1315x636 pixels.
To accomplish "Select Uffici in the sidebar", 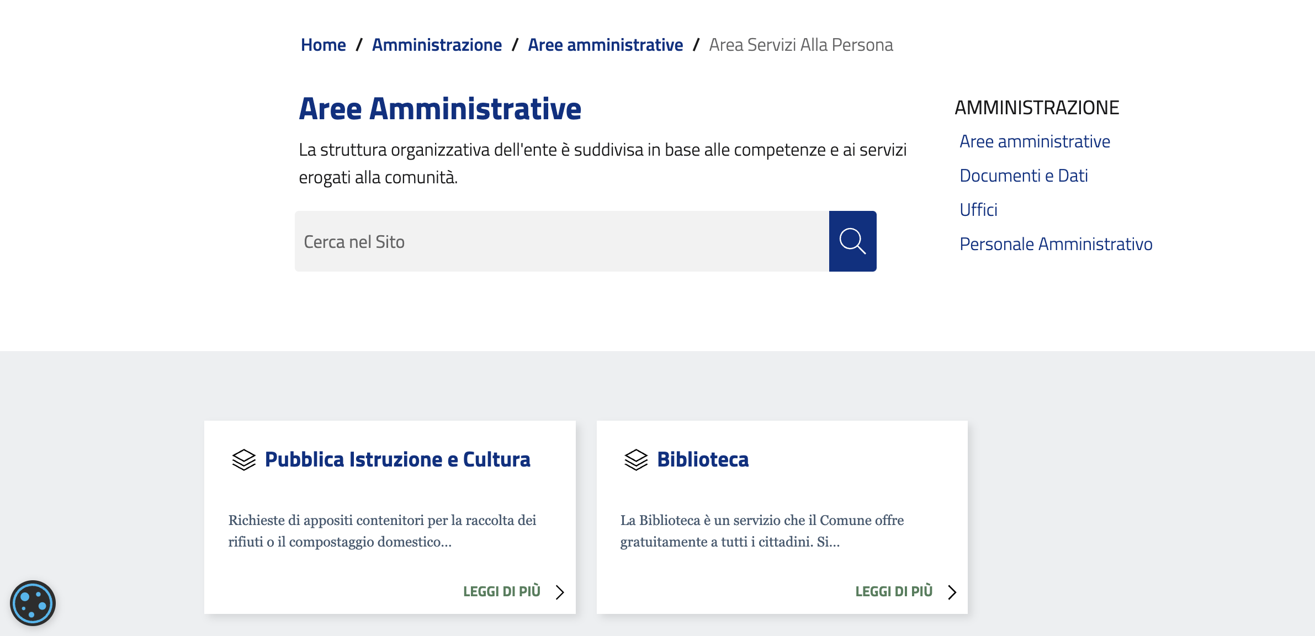I will 978,210.
